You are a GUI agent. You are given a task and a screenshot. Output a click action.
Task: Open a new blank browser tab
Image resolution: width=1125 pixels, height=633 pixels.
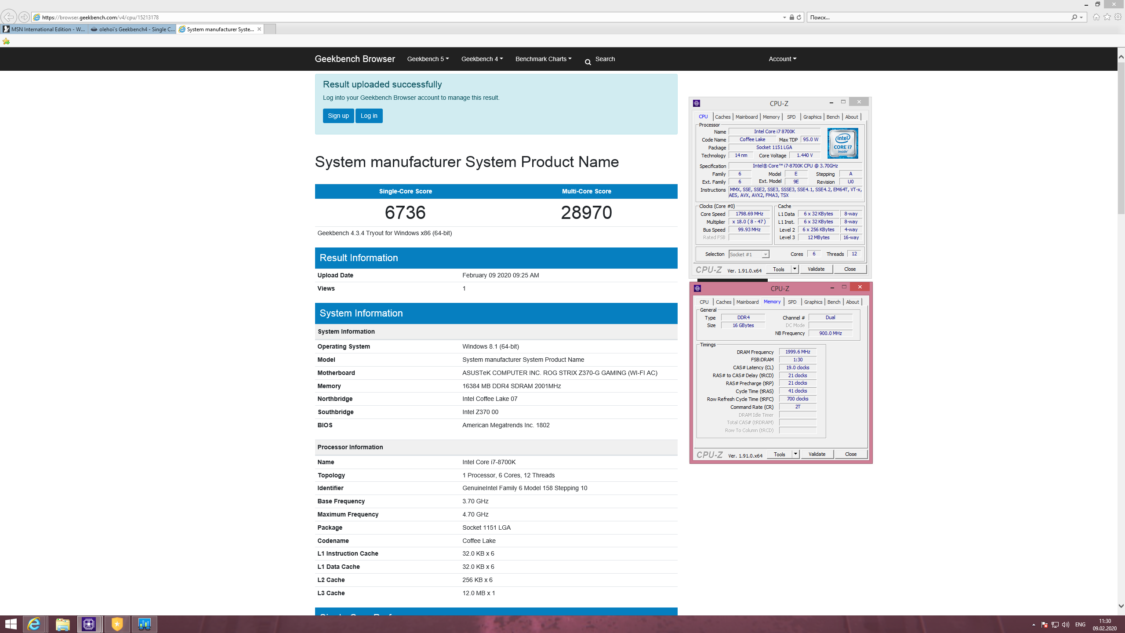[x=270, y=29]
